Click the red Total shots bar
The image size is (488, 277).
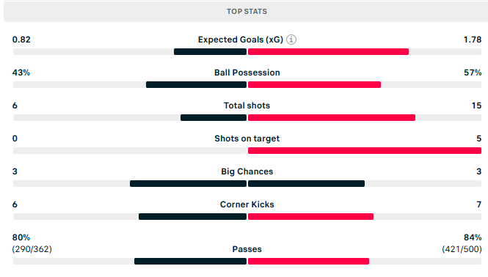click(332, 117)
